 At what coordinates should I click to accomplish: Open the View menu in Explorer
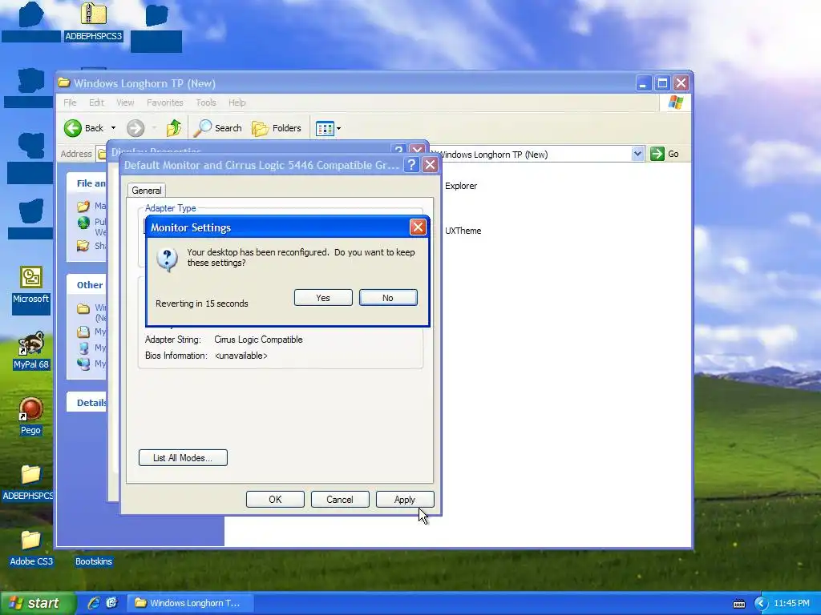tap(125, 102)
